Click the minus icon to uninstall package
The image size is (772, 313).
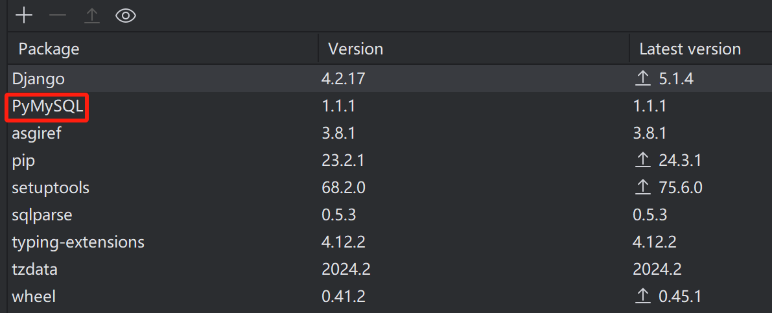[58, 16]
